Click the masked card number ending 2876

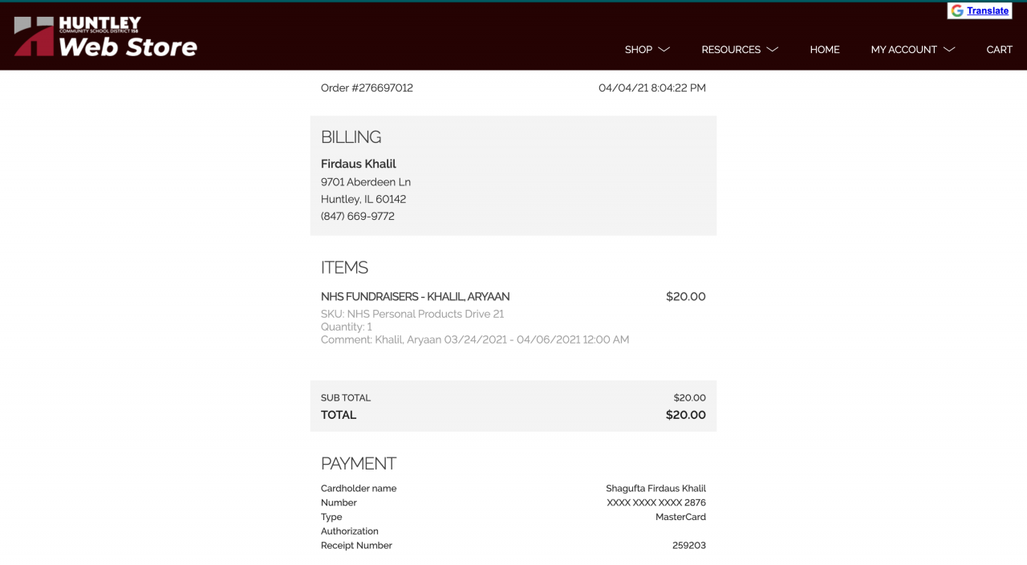click(656, 503)
